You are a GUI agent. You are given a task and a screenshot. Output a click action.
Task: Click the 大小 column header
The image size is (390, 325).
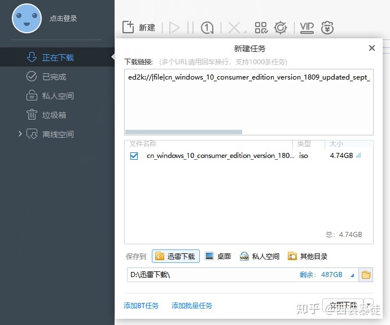pos(336,143)
